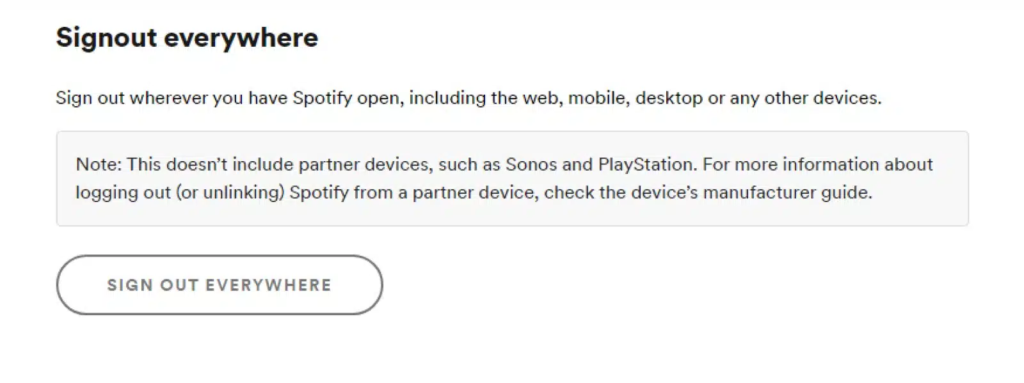Click "logging out" in the note text

[x=123, y=192]
